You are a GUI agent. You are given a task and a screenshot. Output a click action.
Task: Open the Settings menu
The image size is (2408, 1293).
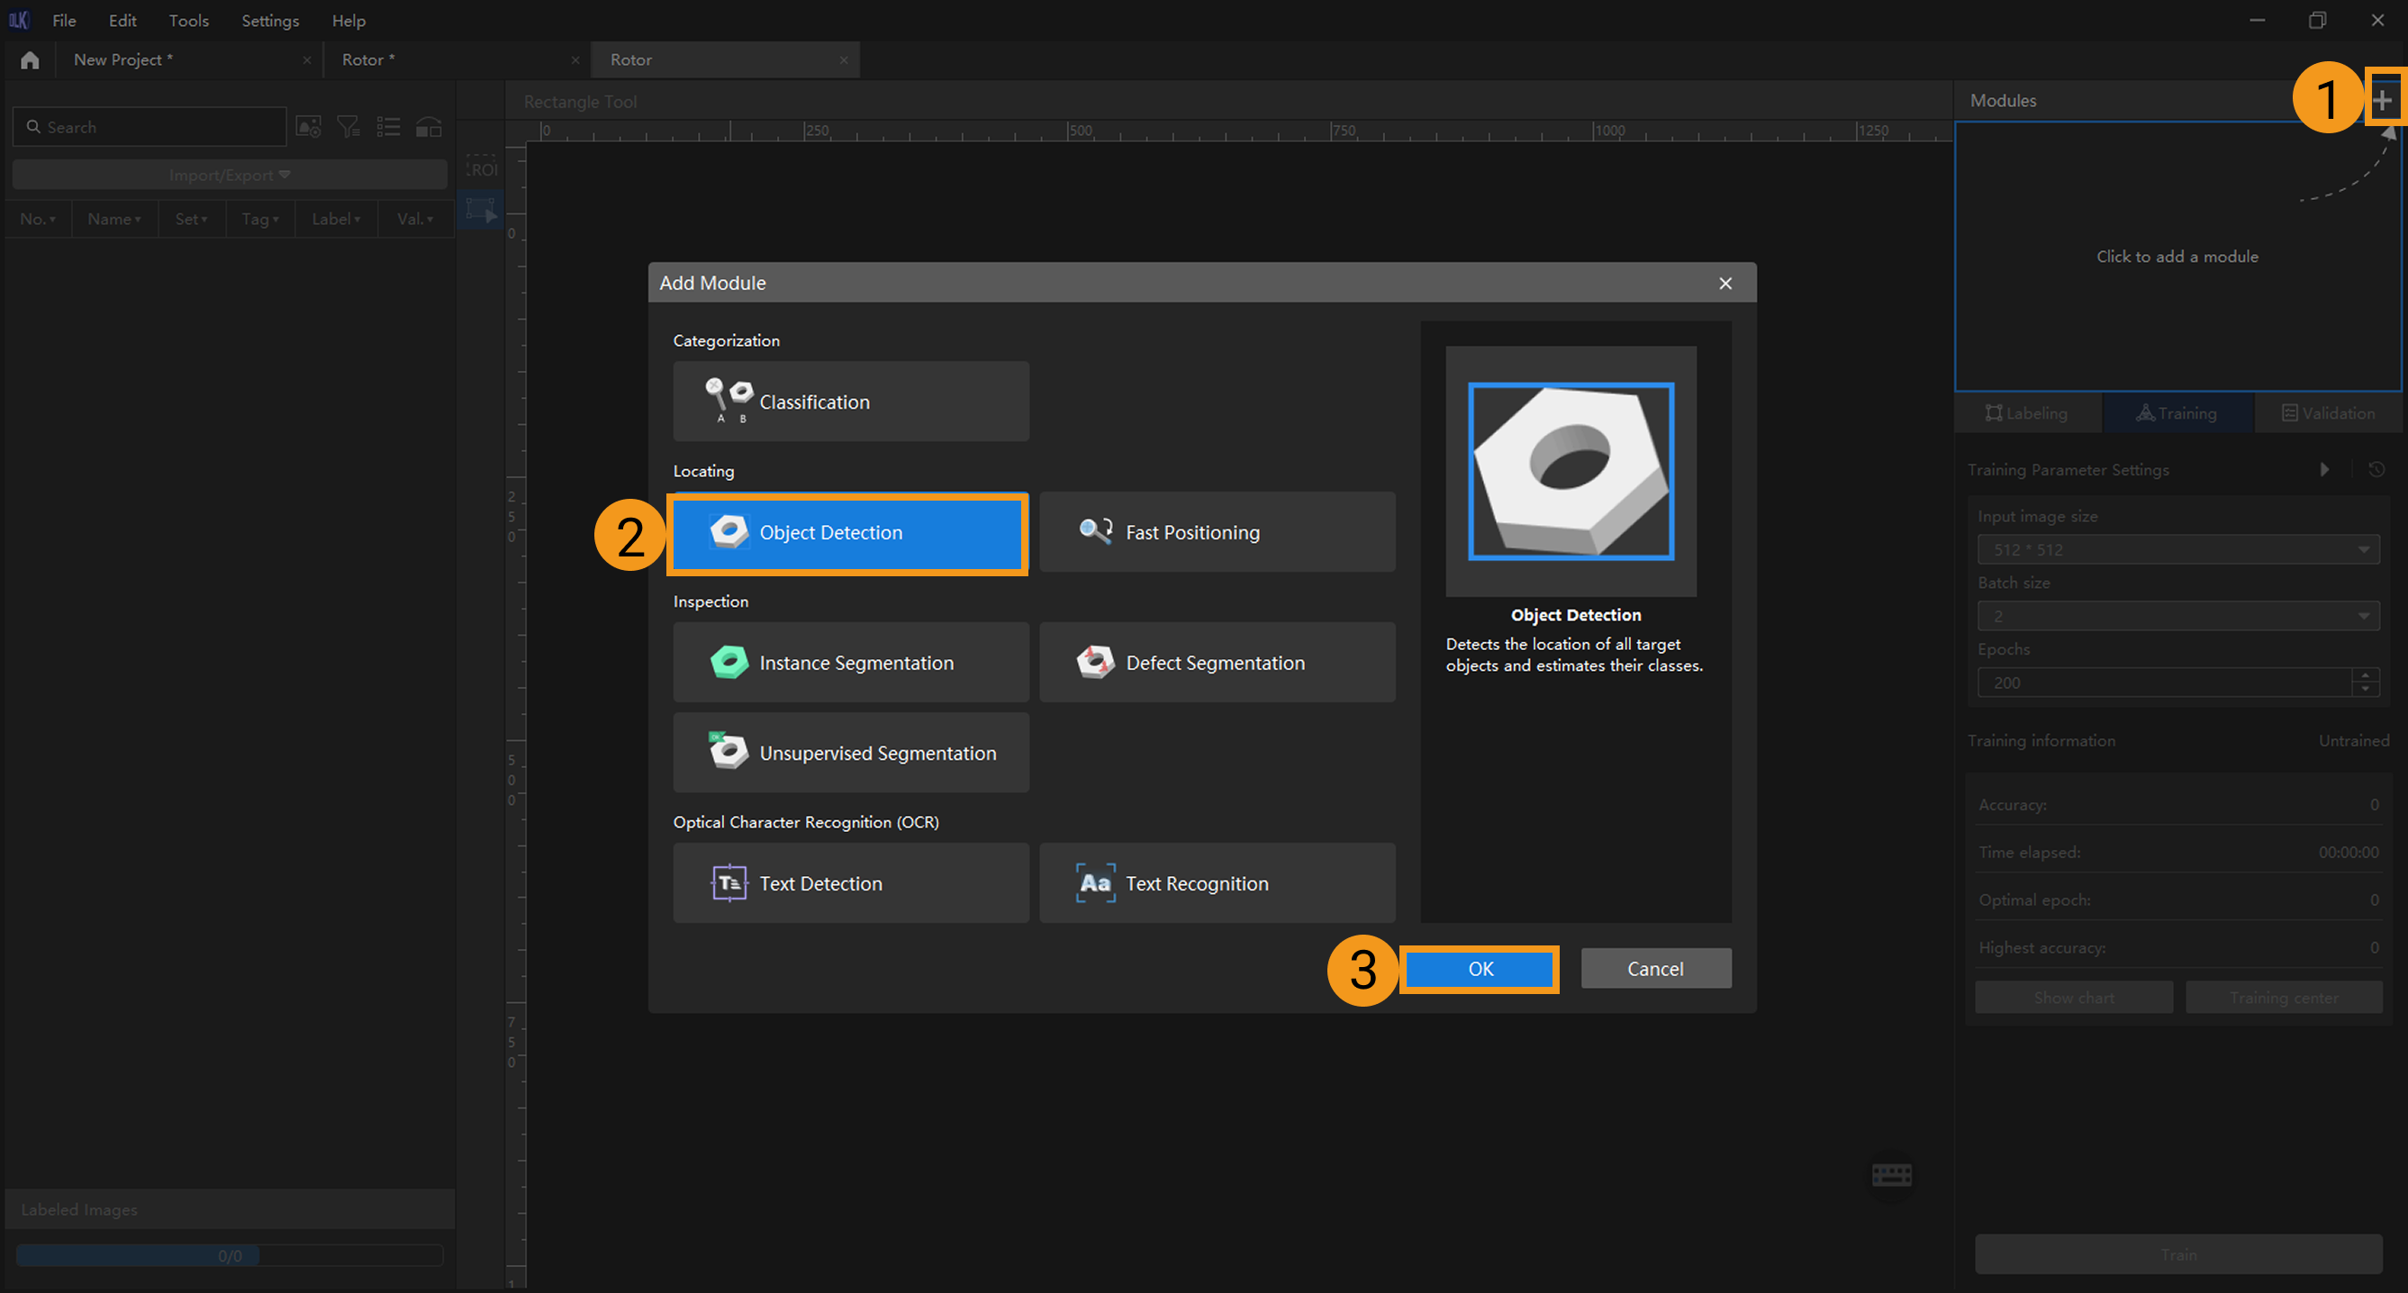click(270, 21)
